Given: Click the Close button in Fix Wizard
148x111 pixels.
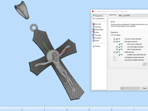Looking at the screenshot, I should (x=144, y=88).
